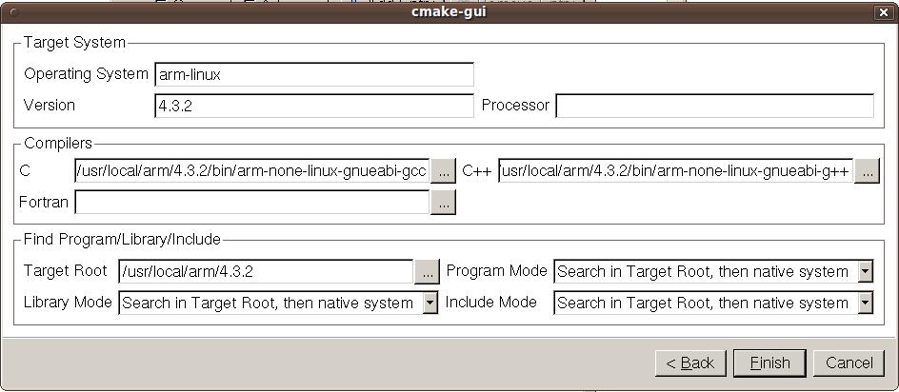Close the cmake-gui dialog window
This screenshot has height=392, width=899.
click(883, 12)
